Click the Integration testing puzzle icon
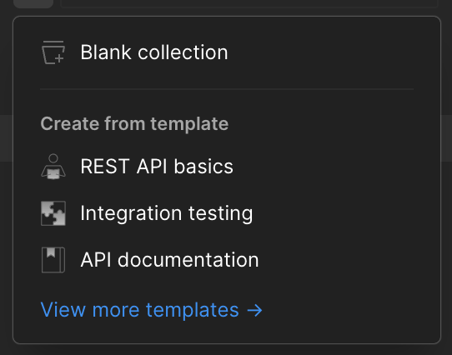The width and height of the screenshot is (452, 355). coord(53,213)
